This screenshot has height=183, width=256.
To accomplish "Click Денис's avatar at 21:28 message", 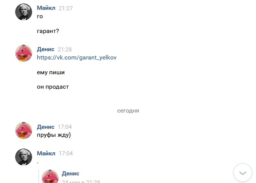I will click(x=23, y=53).
